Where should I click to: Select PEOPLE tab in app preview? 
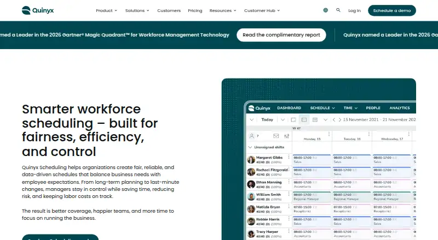pyautogui.click(x=373, y=108)
